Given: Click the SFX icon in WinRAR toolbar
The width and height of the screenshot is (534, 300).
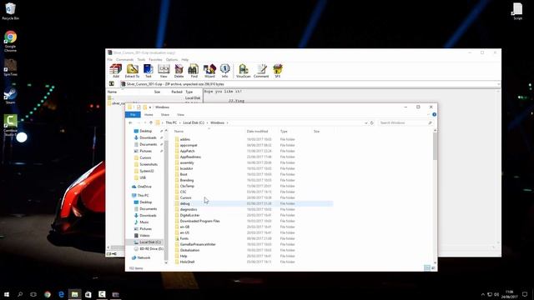Looking at the screenshot, I should pos(278,71).
